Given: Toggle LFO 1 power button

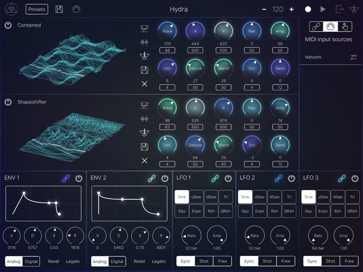Looking at the screenshot, I should pos(228,178).
